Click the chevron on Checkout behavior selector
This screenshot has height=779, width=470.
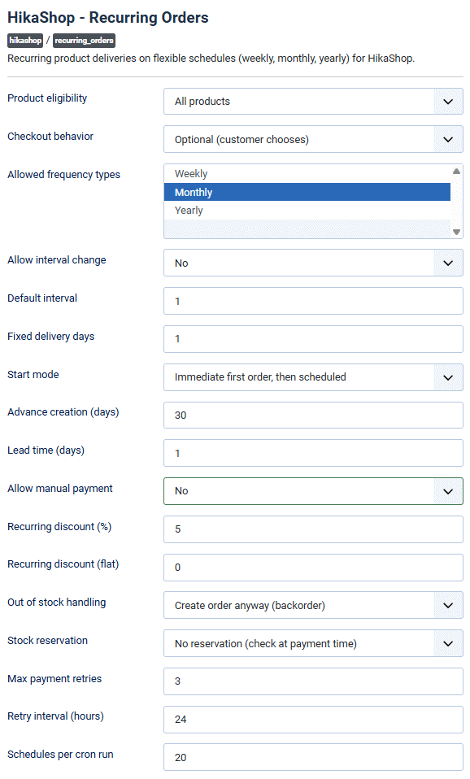point(448,139)
